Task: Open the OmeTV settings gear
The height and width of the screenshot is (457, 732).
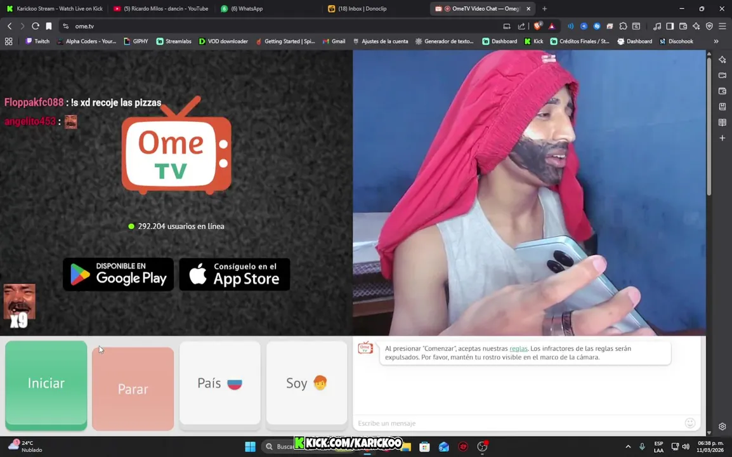Action: tap(722, 426)
